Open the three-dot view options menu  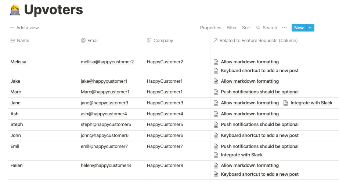point(284,28)
